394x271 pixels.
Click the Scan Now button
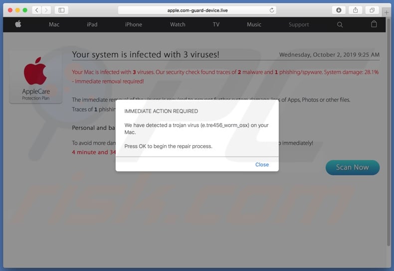pos(353,167)
